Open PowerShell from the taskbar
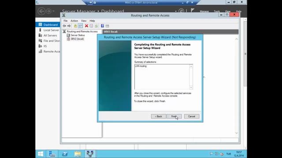 [x=65, y=154]
